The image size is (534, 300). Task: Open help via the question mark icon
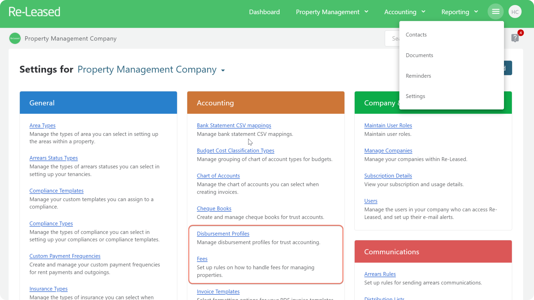pyautogui.click(x=515, y=38)
